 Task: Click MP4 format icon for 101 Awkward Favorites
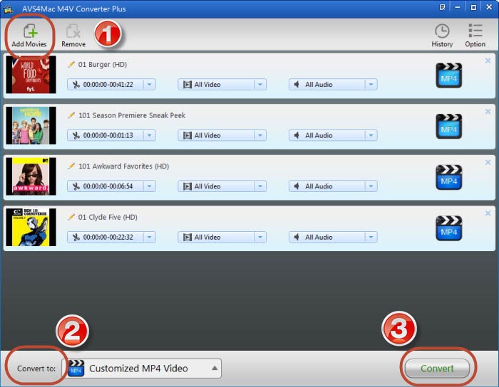[448, 177]
